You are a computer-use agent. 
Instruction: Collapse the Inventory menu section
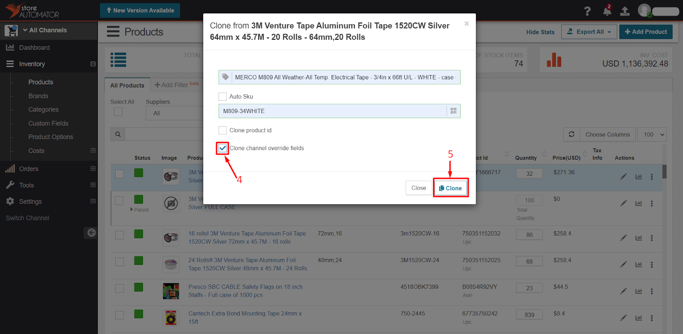[x=93, y=64]
